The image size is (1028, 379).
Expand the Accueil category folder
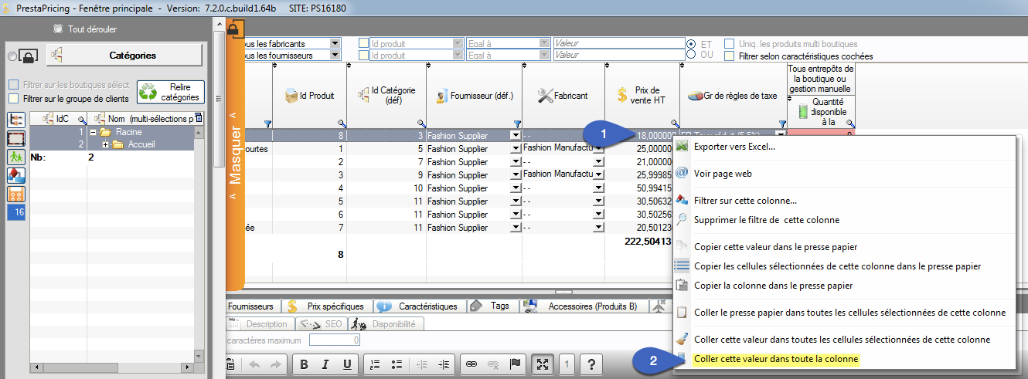coord(105,145)
